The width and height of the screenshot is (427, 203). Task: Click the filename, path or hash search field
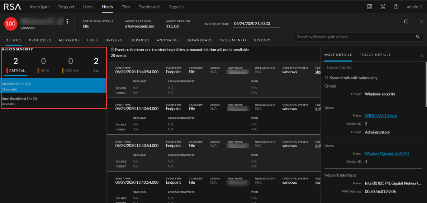click(355, 37)
